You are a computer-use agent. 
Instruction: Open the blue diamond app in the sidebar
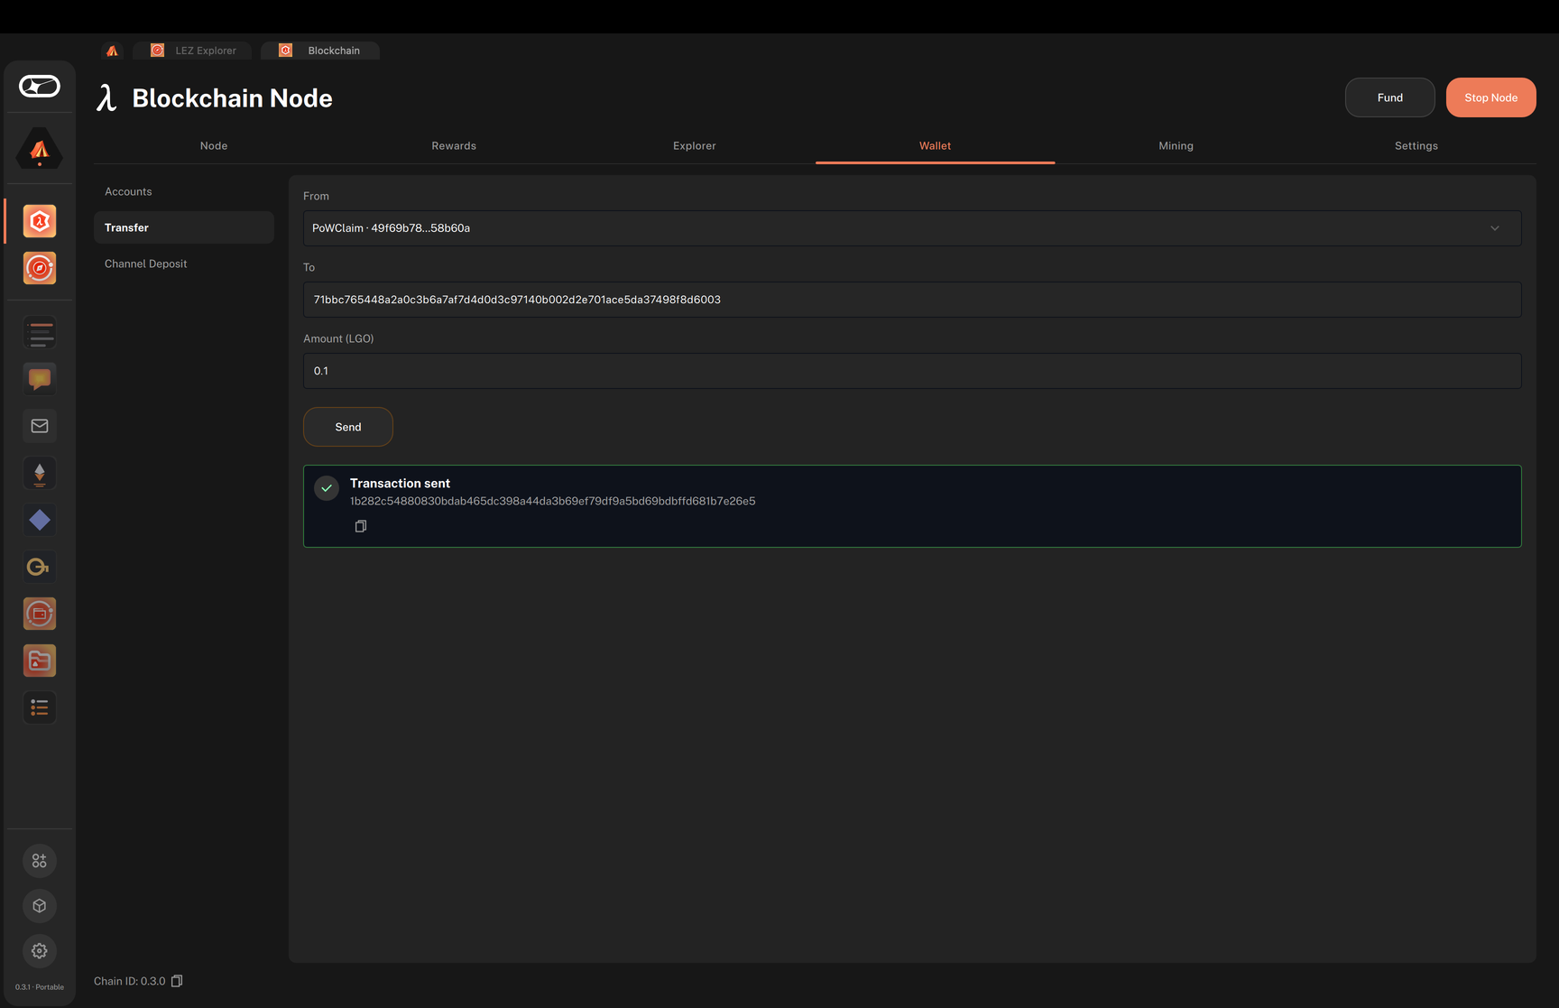tap(40, 520)
